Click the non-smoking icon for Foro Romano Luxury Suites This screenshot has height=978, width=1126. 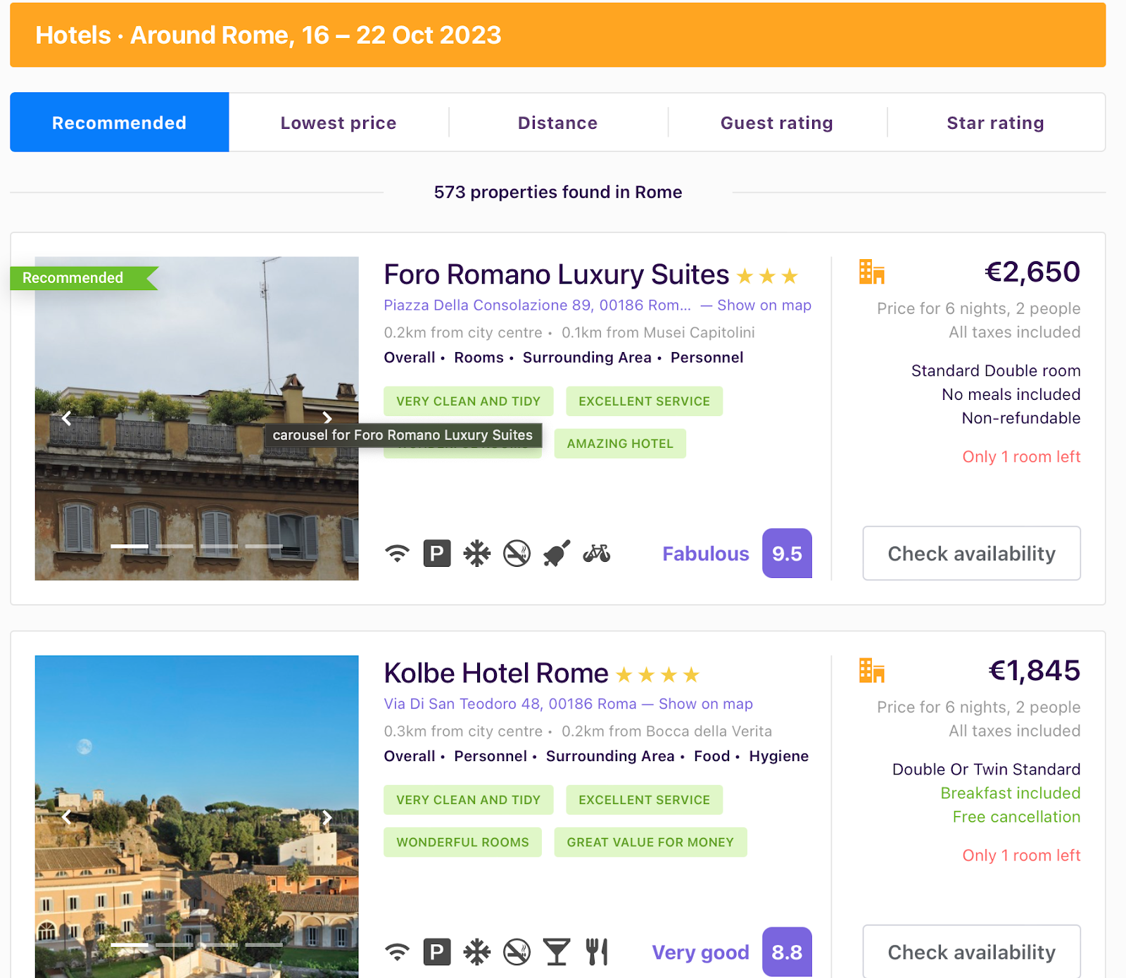(517, 553)
